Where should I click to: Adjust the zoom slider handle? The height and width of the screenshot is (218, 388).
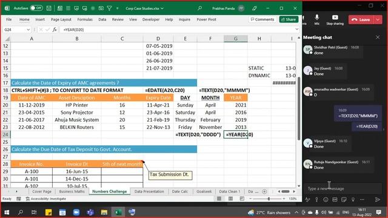[x=269, y=199]
